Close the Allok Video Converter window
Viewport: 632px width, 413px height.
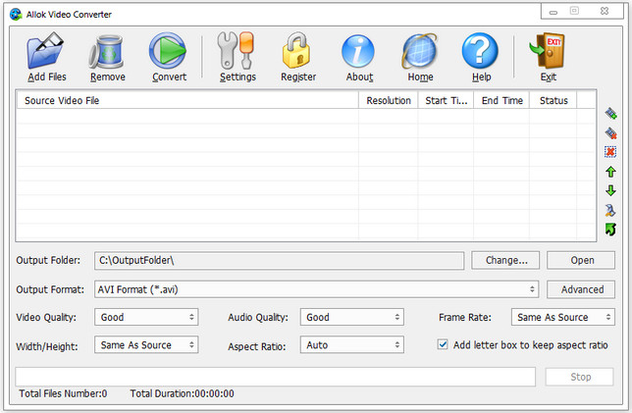click(x=605, y=12)
